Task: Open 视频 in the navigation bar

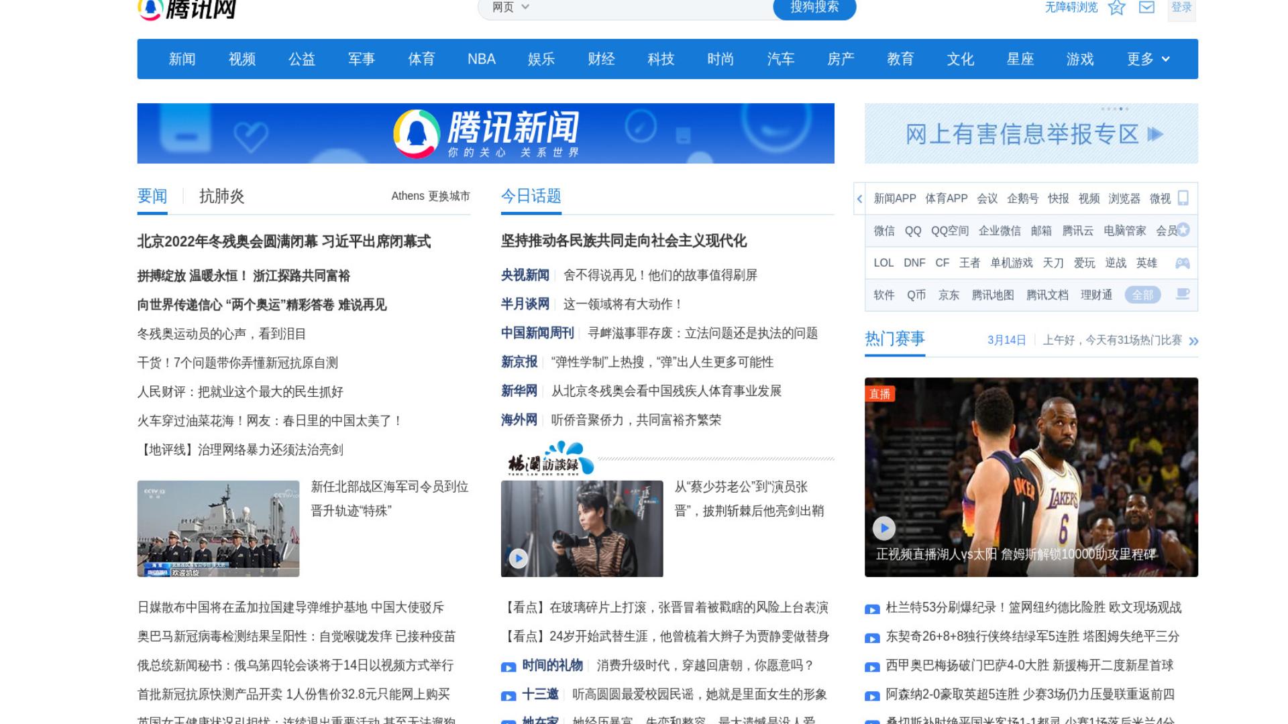Action: [241, 59]
